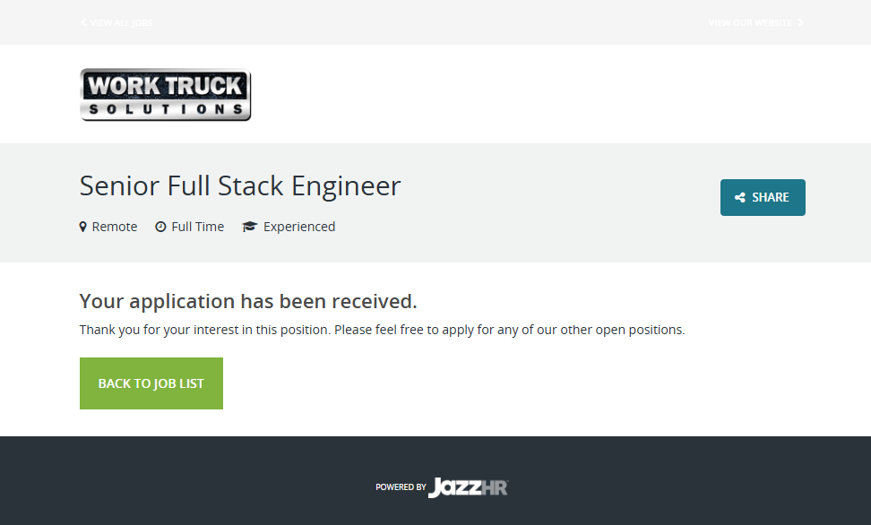Screen dimensions: 871x525
Task: Open the View Our Website link
Action: (x=750, y=22)
